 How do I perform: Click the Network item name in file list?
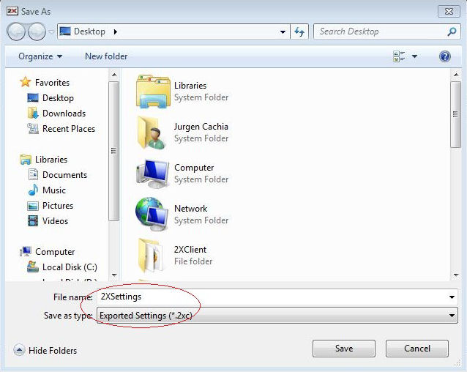click(x=190, y=209)
